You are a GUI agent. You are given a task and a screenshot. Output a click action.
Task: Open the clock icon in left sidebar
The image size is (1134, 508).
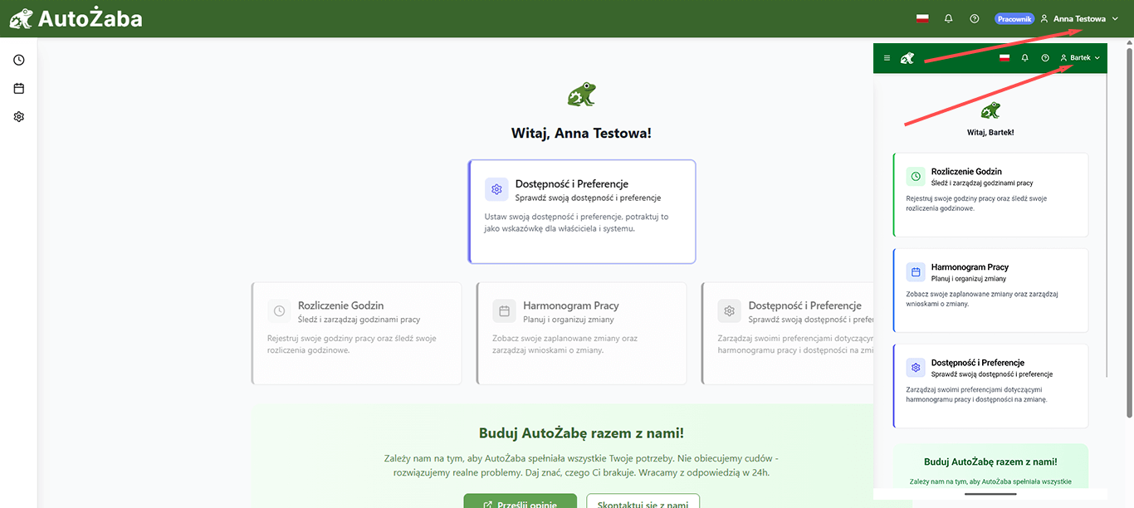coord(19,60)
